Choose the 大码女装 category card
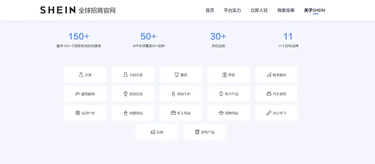 133,75
